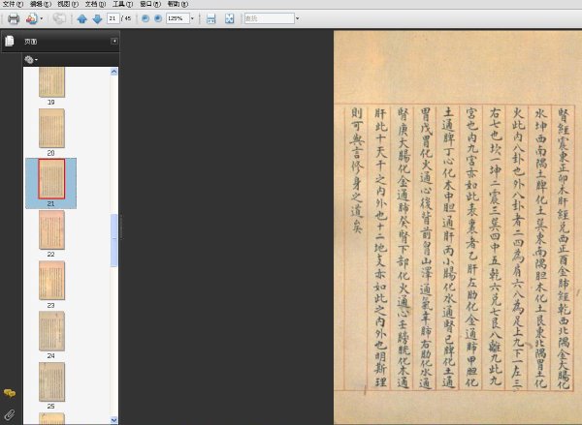Click the greyed-out comment bubbles icon
The width and height of the screenshot is (582, 425).
pyautogui.click(x=59, y=18)
